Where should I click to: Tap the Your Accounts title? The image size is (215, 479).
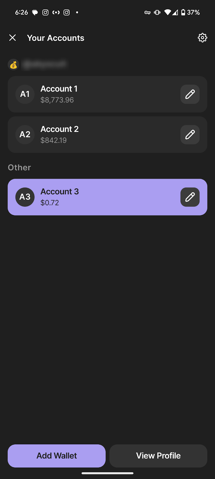coord(56,38)
